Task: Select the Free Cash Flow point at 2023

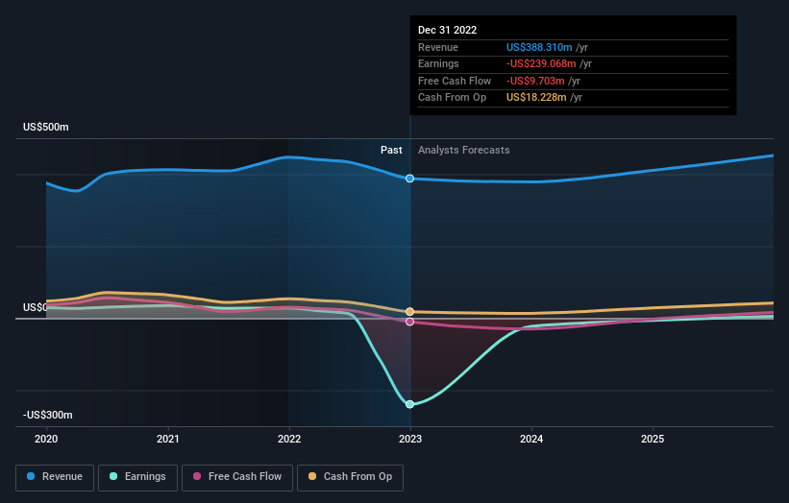Action: 410,322
